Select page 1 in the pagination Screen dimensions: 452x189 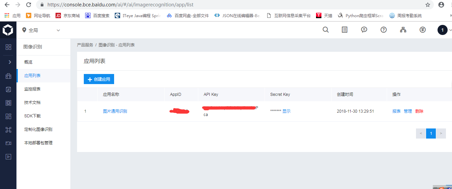pyautogui.click(x=431, y=134)
